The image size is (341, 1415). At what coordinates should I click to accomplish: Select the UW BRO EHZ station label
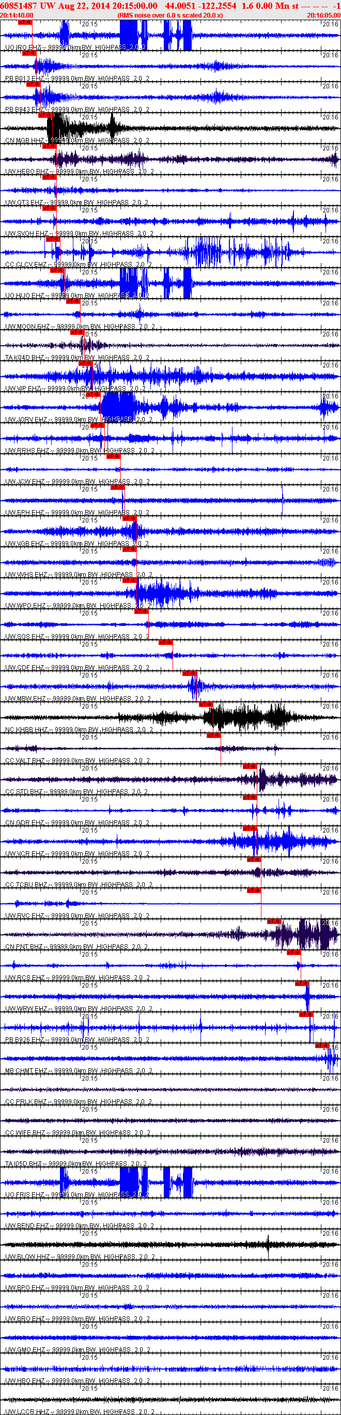(x=78, y=1320)
